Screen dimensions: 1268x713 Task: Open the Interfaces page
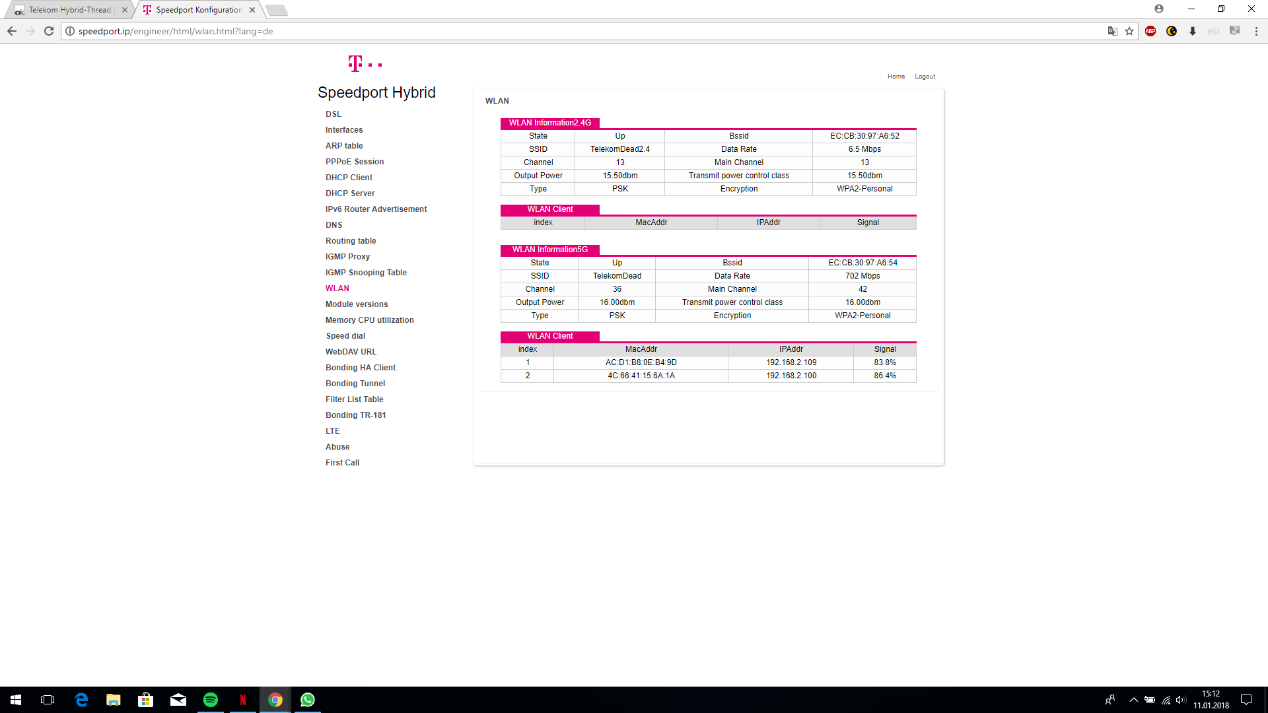(x=344, y=130)
